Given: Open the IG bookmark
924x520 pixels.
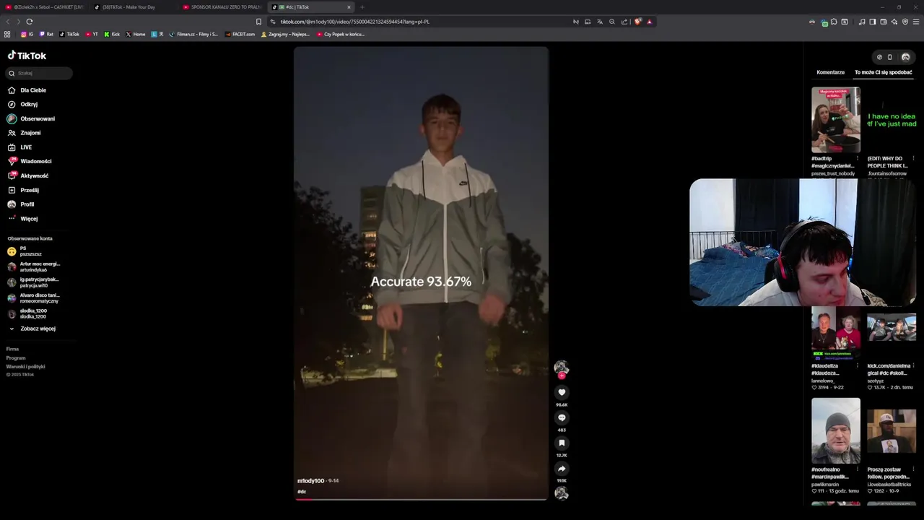Looking at the screenshot, I should (27, 34).
